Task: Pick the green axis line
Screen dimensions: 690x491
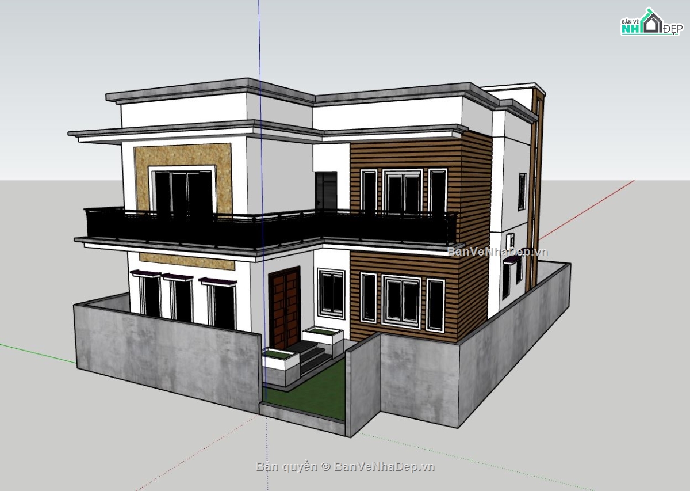Action: [x=34, y=353]
